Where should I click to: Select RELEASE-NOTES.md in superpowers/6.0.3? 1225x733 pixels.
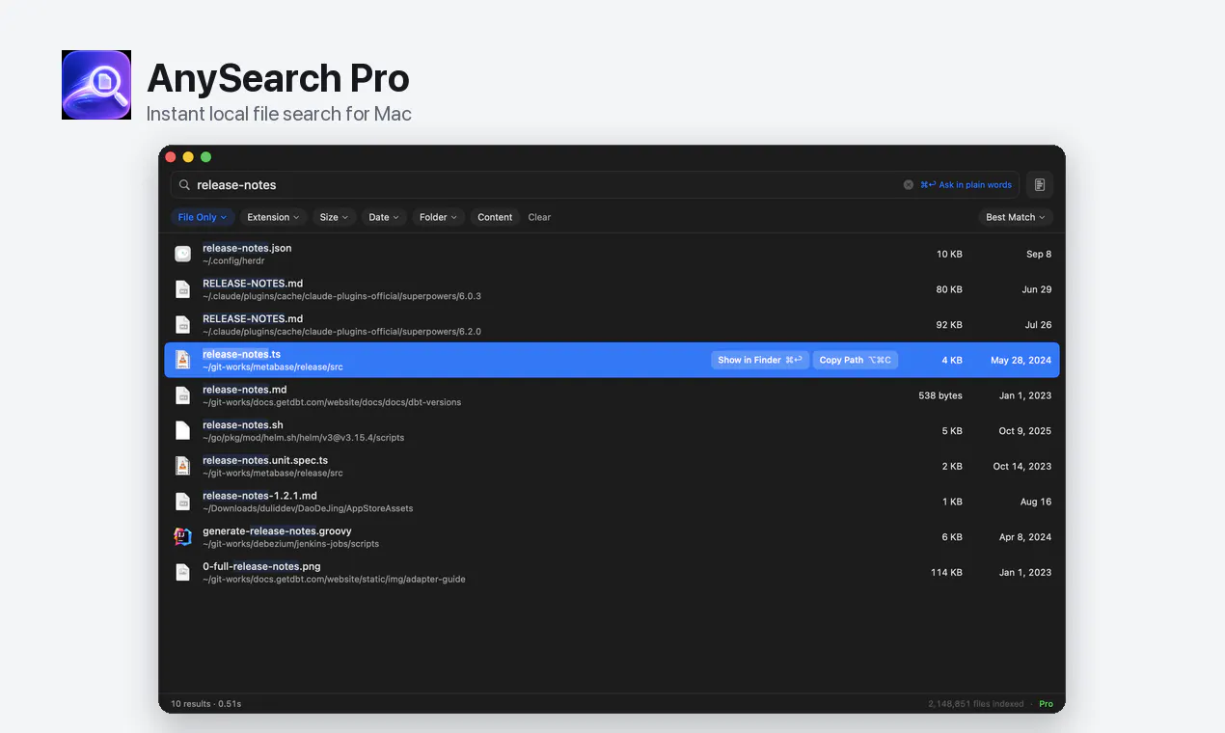click(x=612, y=289)
